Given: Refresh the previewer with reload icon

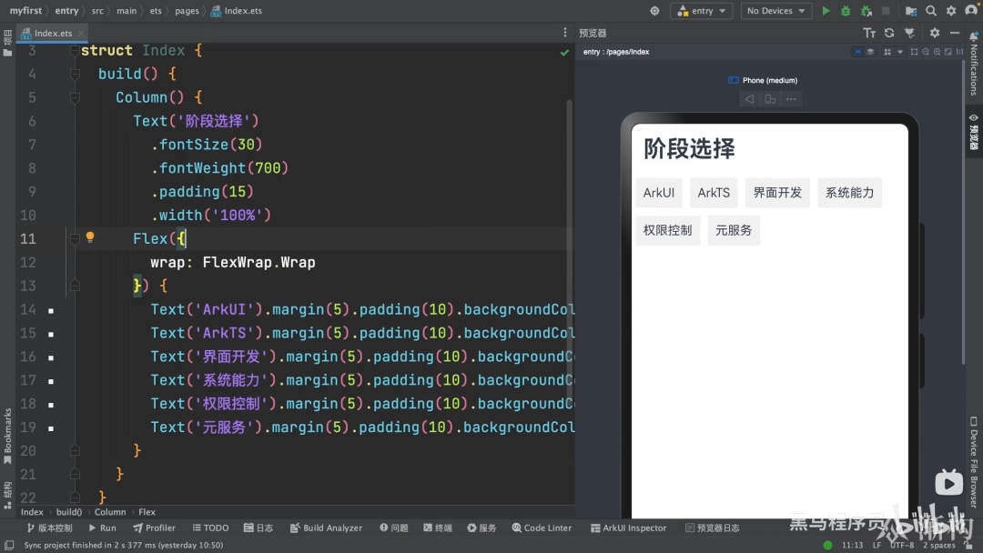Looking at the screenshot, I should tap(889, 33).
